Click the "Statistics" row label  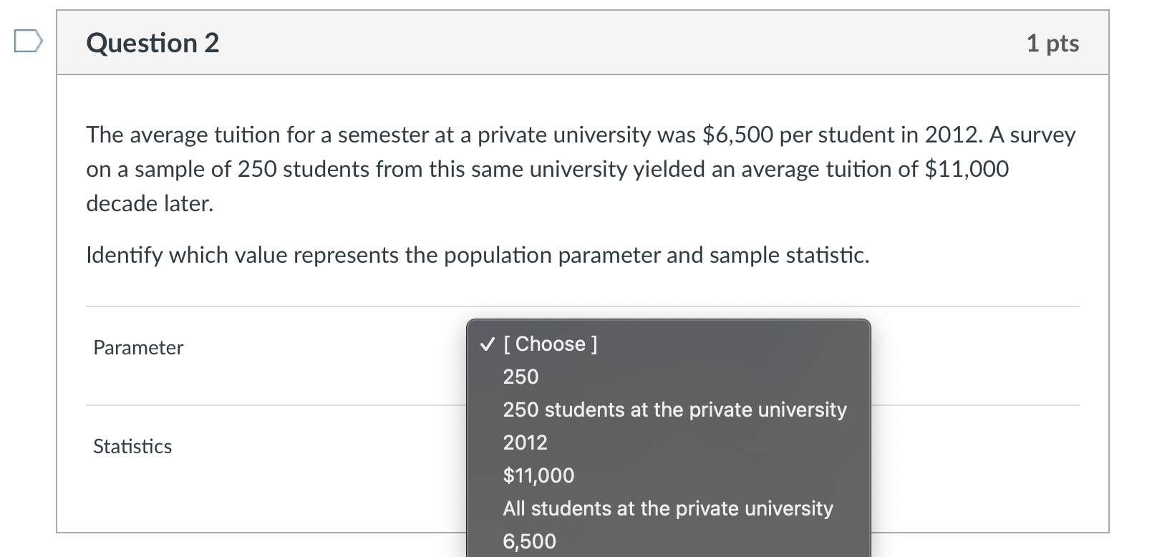click(x=132, y=447)
